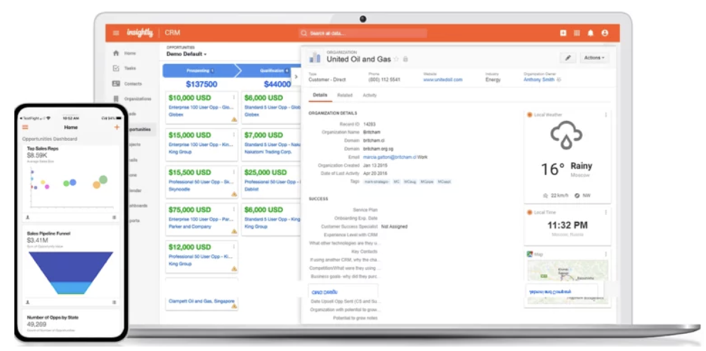Open Nakatomi Trading Corp. link
Viewport: 706px width, 351px height.
point(268,151)
